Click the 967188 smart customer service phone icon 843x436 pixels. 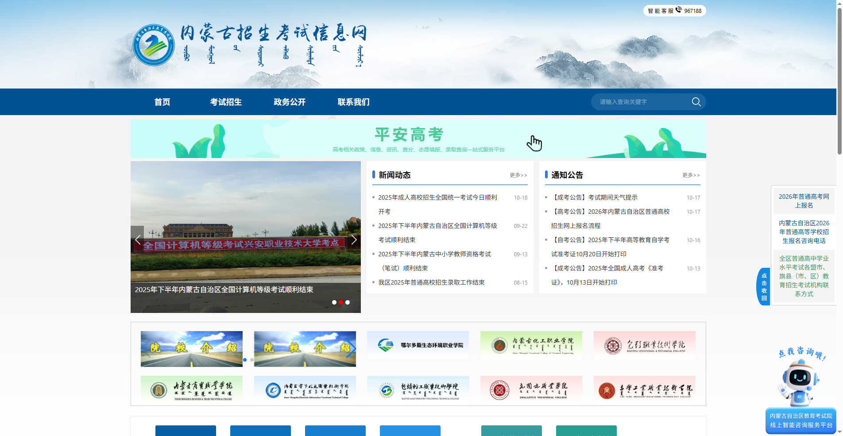click(x=679, y=10)
